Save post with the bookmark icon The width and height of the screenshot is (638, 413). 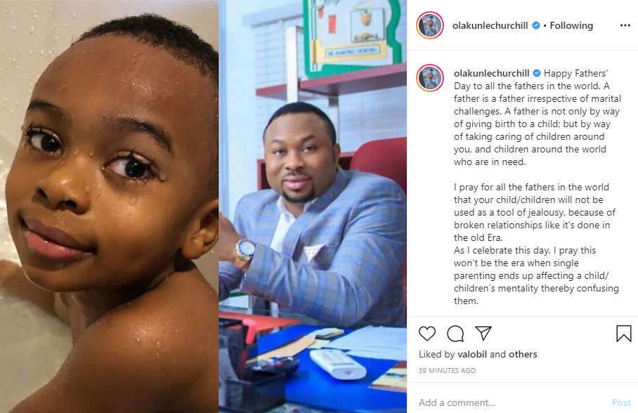pos(623,333)
